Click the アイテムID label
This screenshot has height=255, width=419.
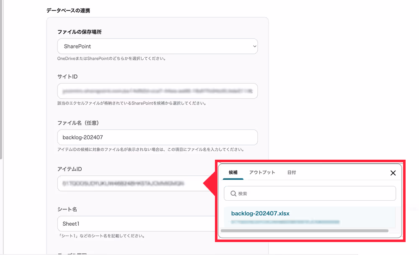point(70,169)
